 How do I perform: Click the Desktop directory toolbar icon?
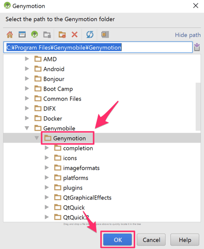22,35
